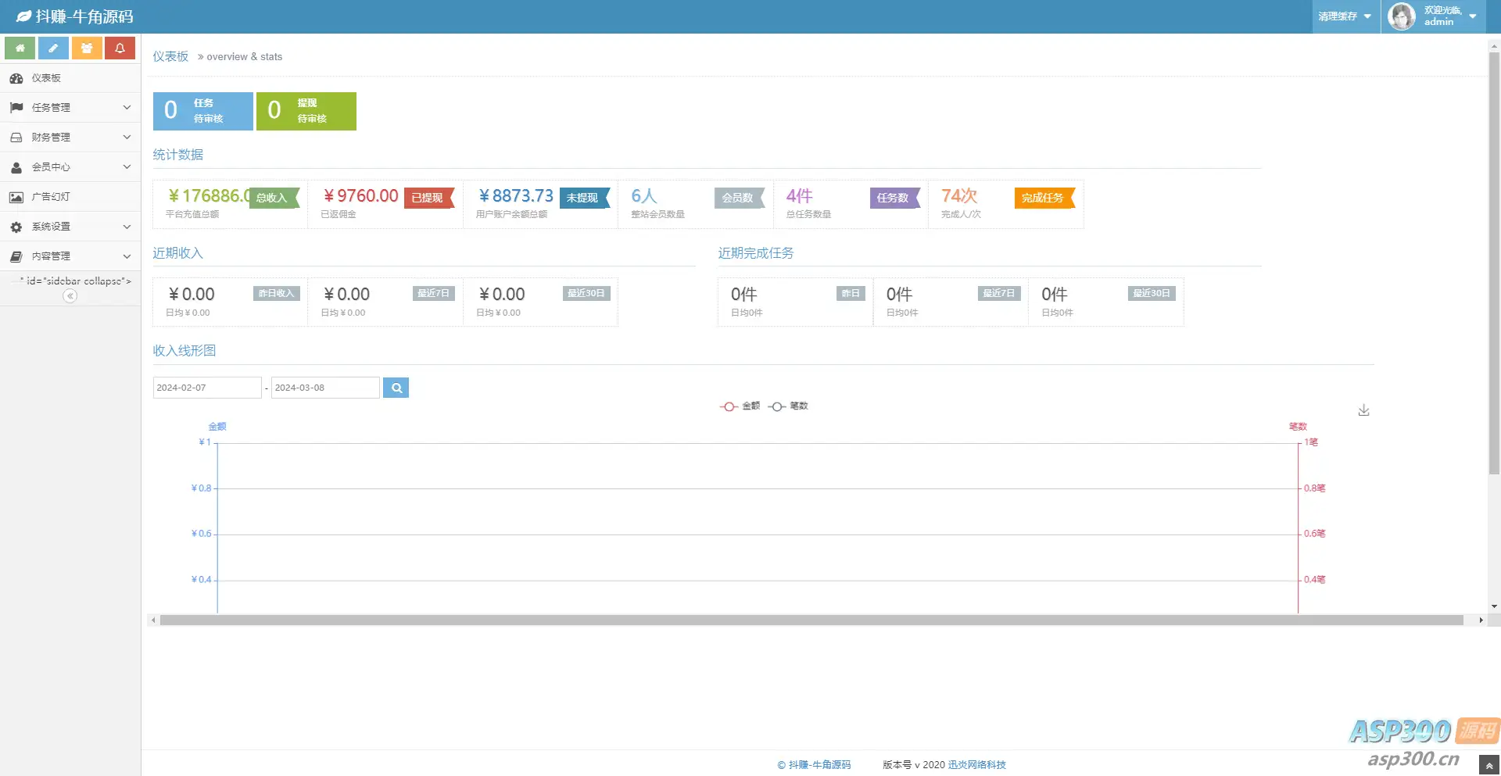Open the 仪表板 sidebar item
The image size is (1501, 776).
point(70,78)
